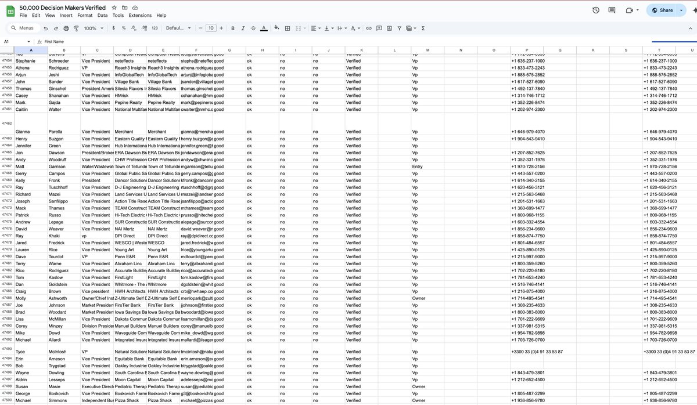Viewport: 697px width, 405px height.
Task: Open the View menu
Action: pyautogui.click(x=49, y=15)
